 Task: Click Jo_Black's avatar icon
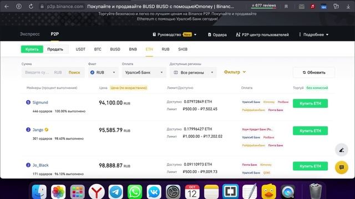[x=28, y=165]
